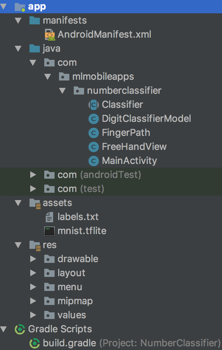
Task: Open the MainActivity class
Action: [x=129, y=161]
